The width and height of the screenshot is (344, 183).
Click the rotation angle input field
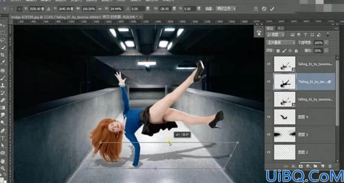coord(138,9)
